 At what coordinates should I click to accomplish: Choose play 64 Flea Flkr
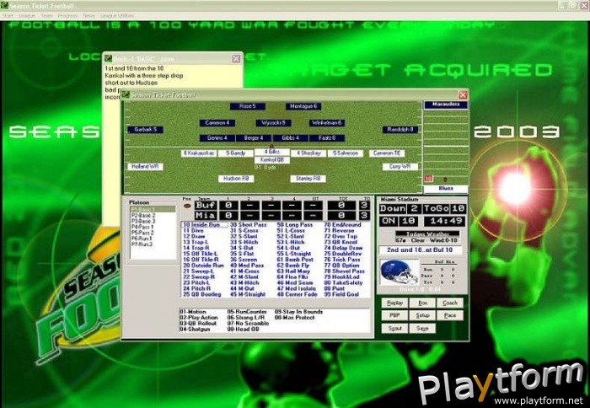pyautogui.click(x=292, y=277)
